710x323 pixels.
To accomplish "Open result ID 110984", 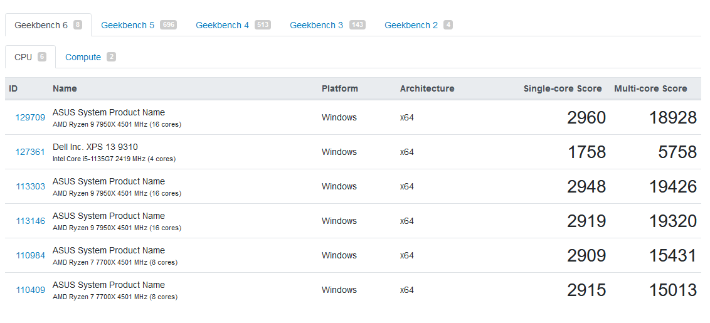I will [x=30, y=255].
